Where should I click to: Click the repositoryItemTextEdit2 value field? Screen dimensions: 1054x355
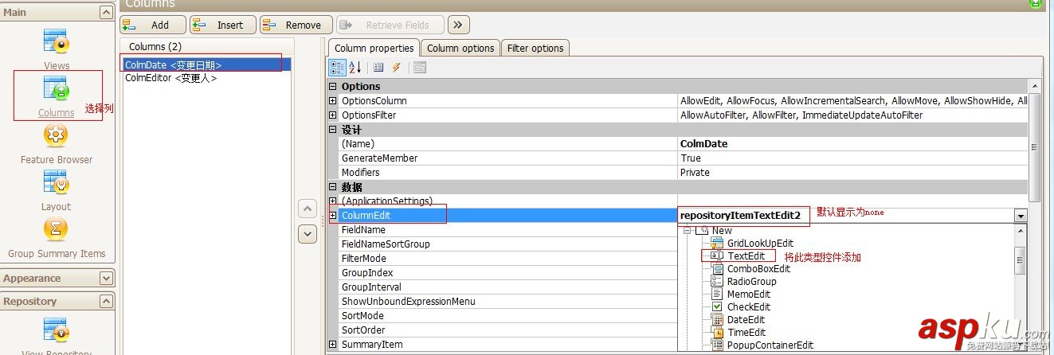click(845, 216)
